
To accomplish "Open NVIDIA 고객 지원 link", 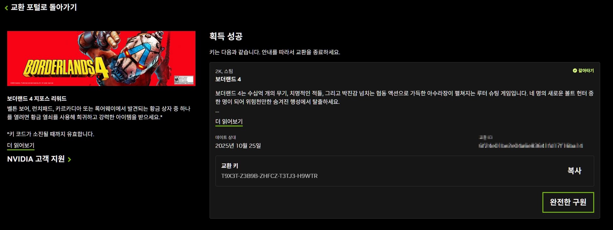I will coord(36,159).
